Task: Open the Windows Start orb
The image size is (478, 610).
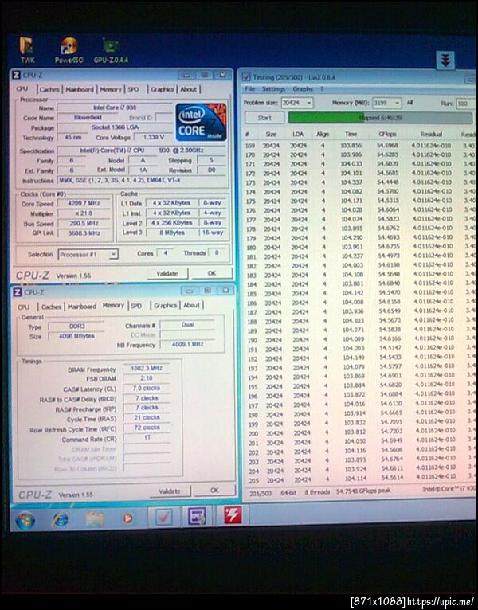Action: click(25, 520)
